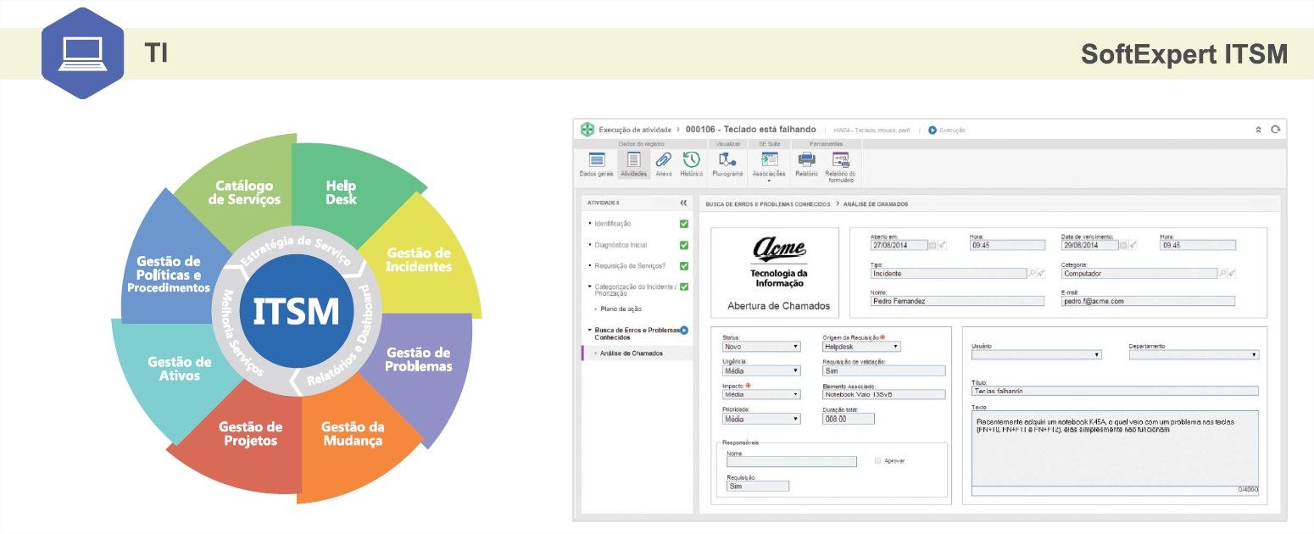Click the Catálogo de Serviços segment
This screenshot has height=534, width=1314.
(x=244, y=192)
